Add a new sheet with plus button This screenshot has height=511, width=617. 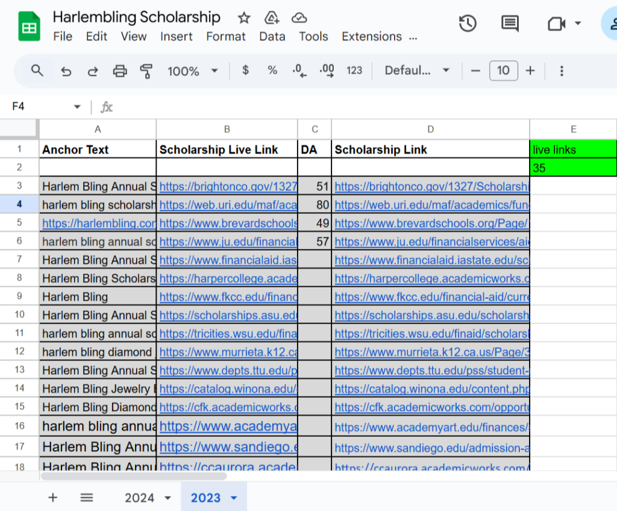coord(53,498)
